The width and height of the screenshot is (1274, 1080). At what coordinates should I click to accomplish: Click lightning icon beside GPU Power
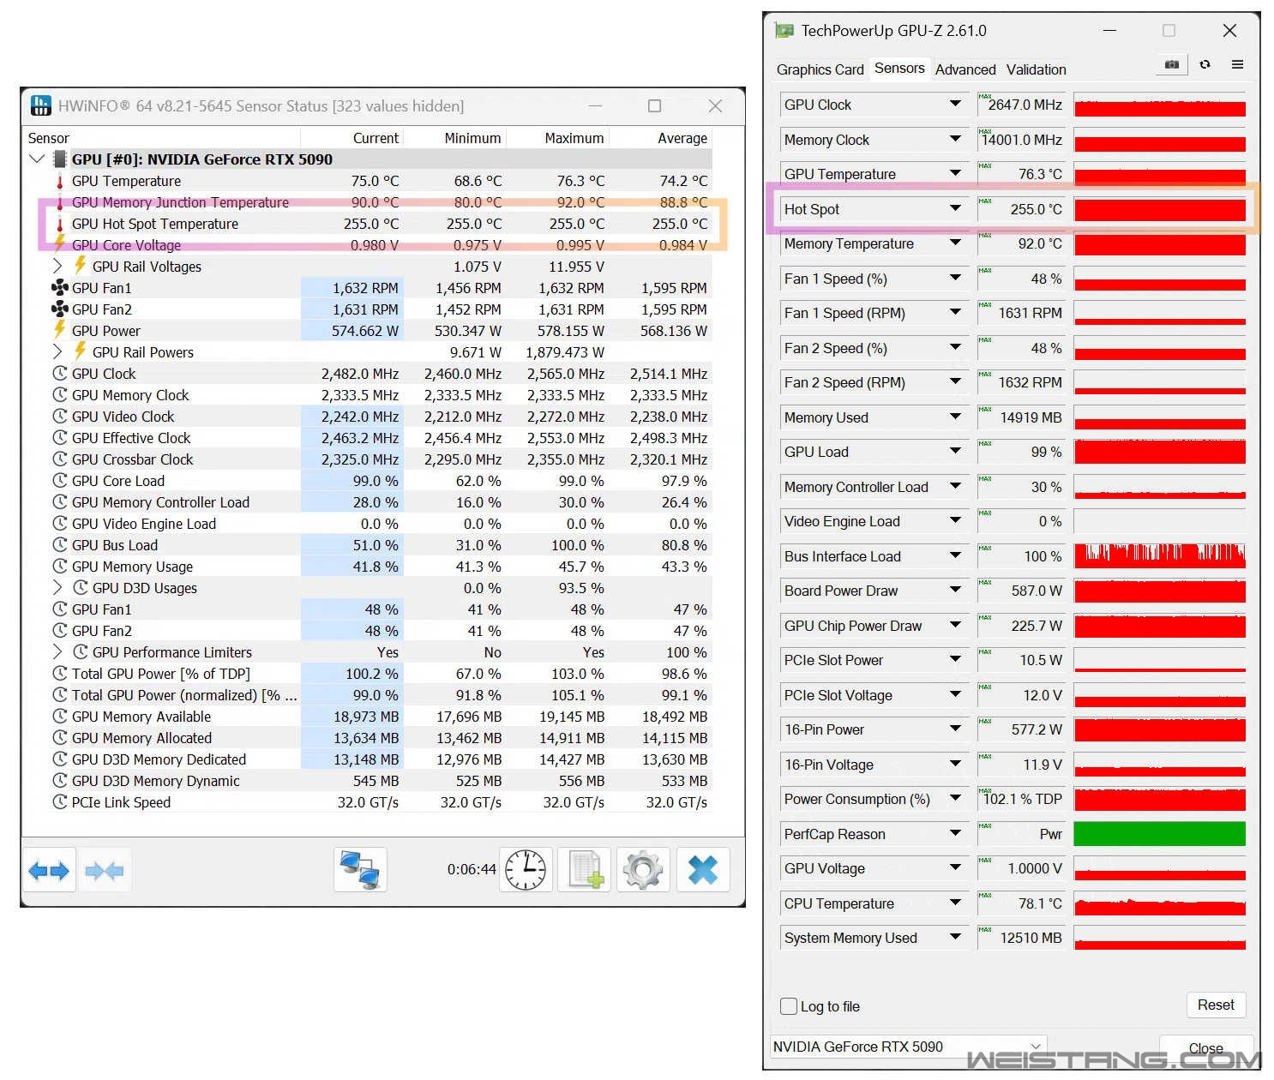pyautogui.click(x=60, y=330)
